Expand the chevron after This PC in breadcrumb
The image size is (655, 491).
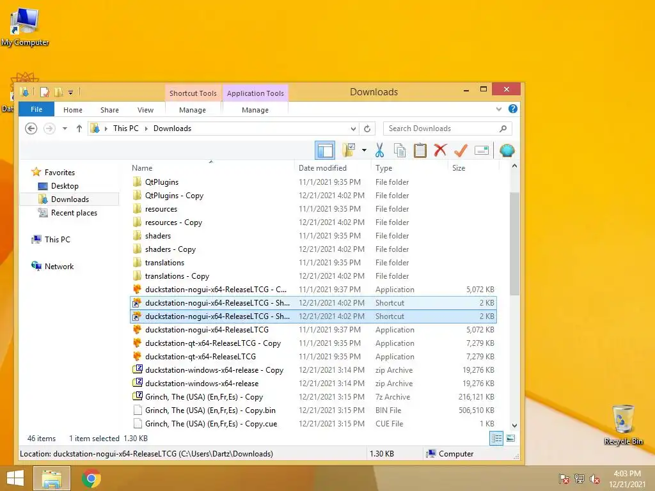(146, 129)
